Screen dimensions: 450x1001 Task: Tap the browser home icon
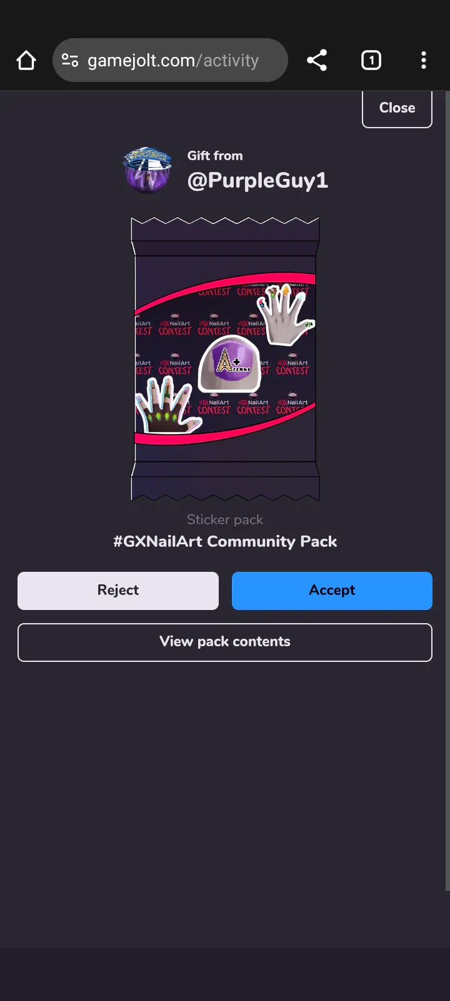tap(26, 61)
